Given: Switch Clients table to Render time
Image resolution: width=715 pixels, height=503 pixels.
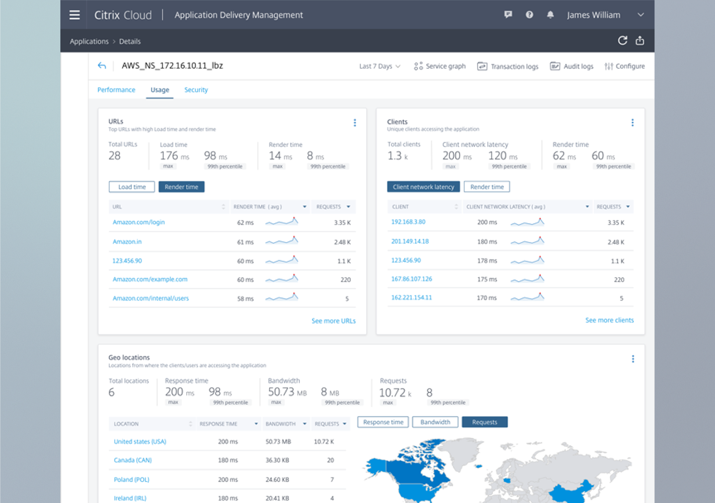Looking at the screenshot, I should tap(487, 187).
